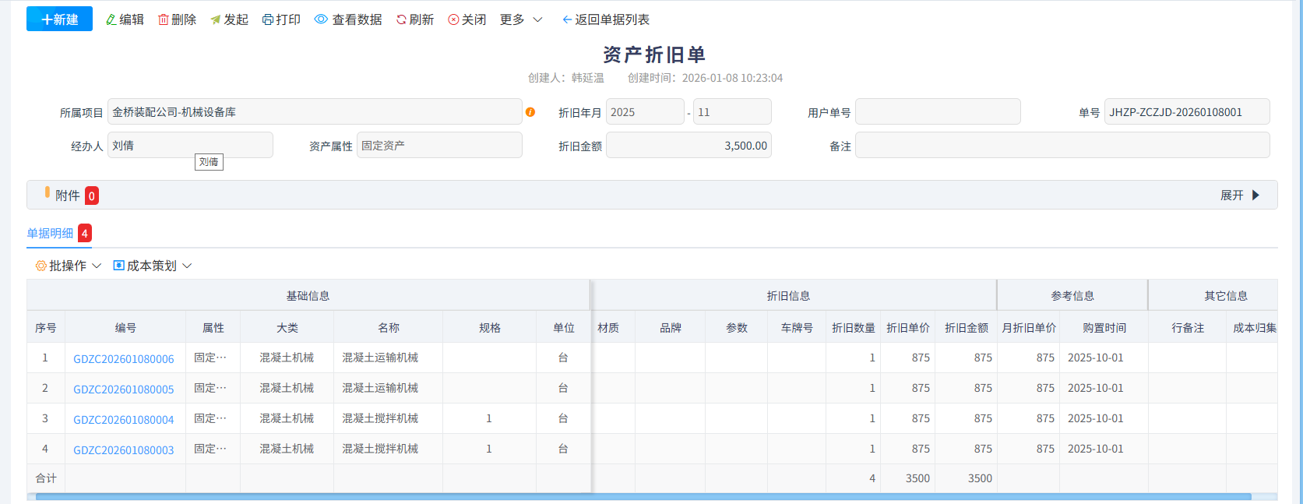This screenshot has width=1303, height=504.
Task: Click the printer Print (打印) icon
Action: click(268, 19)
